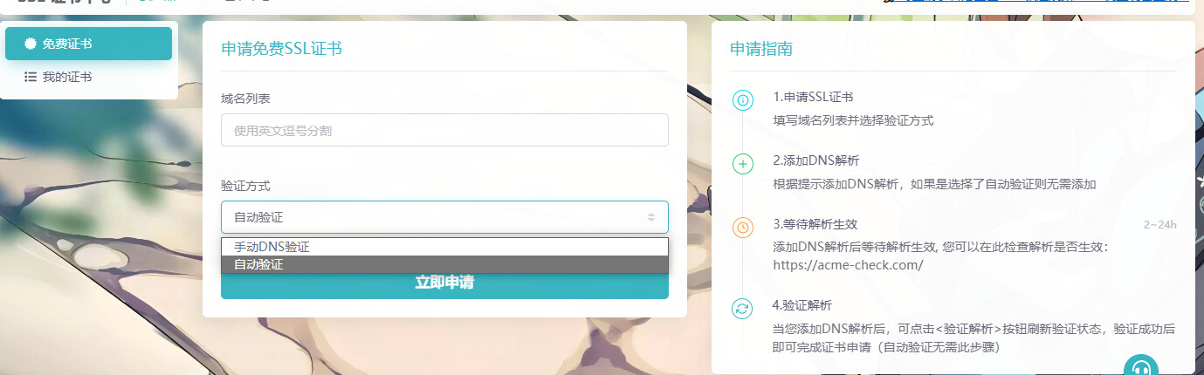1204x375 pixels.
Task: Select the 手动DNS验证 option
Action: (x=272, y=247)
